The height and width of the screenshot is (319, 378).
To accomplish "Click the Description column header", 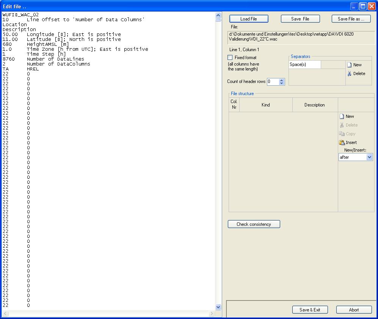I will [315, 105].
